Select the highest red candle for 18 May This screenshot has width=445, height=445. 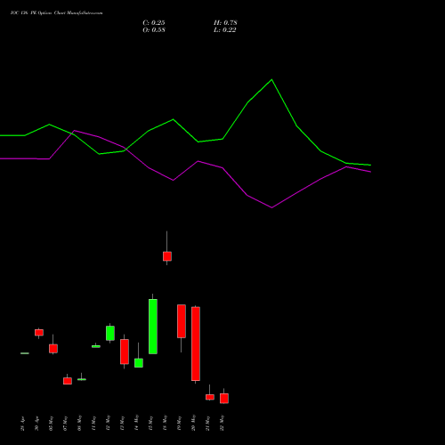pos(167,256)
